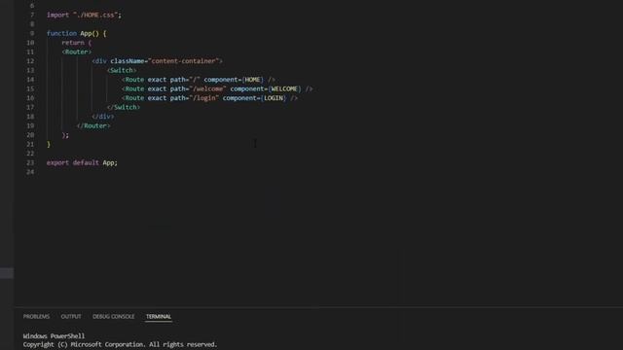Open the DEBUG CONSOLE tab

[x=114, y=316]
